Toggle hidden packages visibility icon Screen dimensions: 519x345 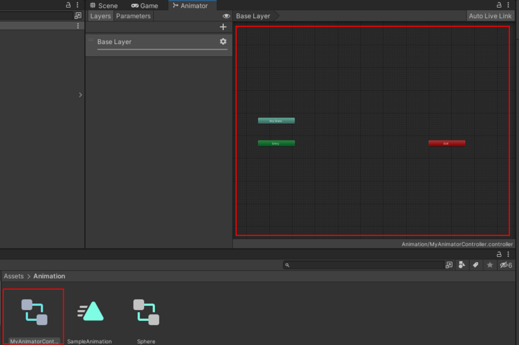(x=506, y=265)
